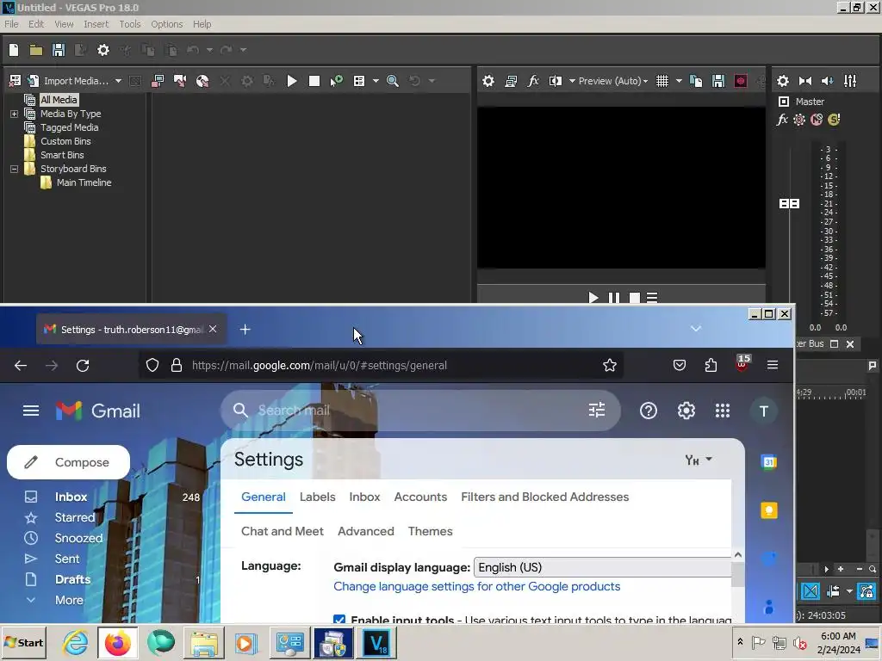The width and height of the screenshot is (882, 661).
Task: Open a new Firefox tab with plus
Action: [x=245, y=330]
